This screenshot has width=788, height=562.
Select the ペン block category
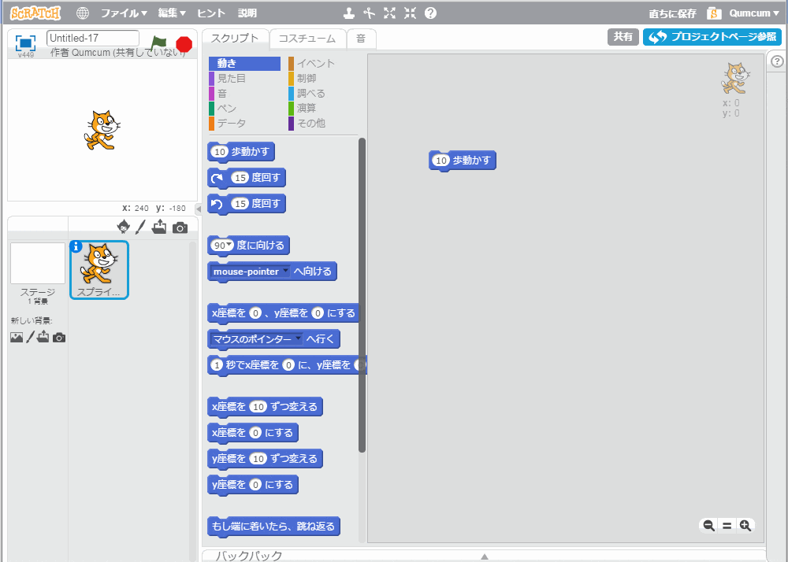(x=244, y=109)
